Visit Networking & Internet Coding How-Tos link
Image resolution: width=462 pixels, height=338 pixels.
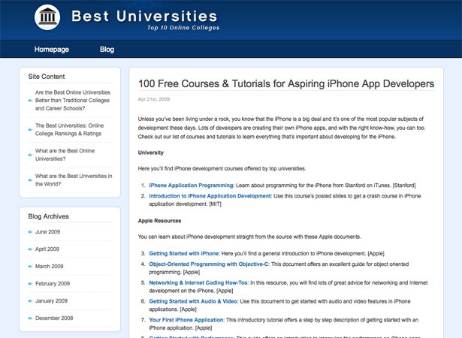point(199,282)
